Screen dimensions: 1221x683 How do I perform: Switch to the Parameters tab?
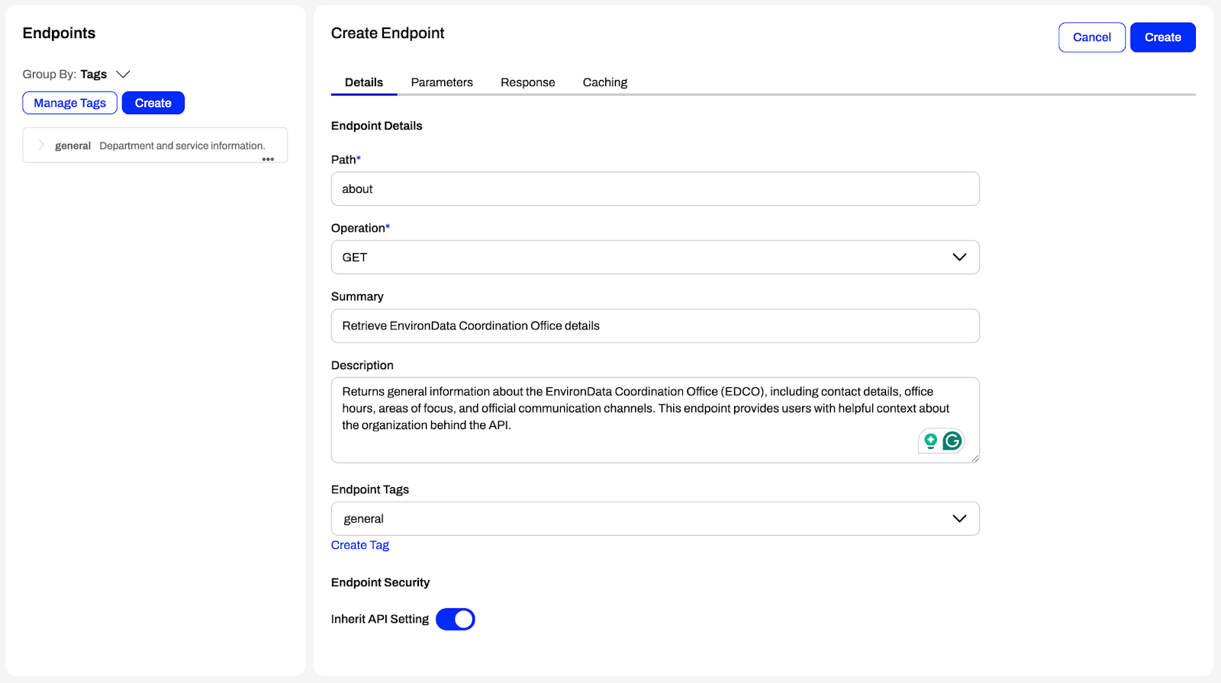coord(441,82)
